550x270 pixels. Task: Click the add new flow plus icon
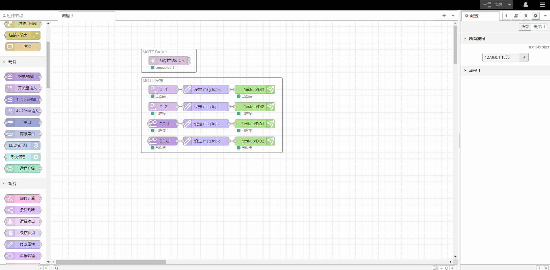(x=444, y=16)
